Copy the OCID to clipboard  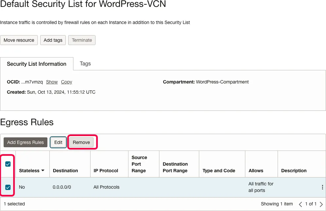pos(67,82)
